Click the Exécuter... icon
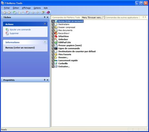 point(56,66)
